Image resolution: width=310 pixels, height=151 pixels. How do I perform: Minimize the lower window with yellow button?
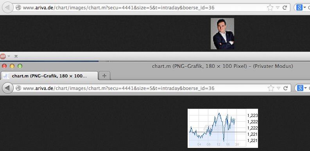[12, 66]
